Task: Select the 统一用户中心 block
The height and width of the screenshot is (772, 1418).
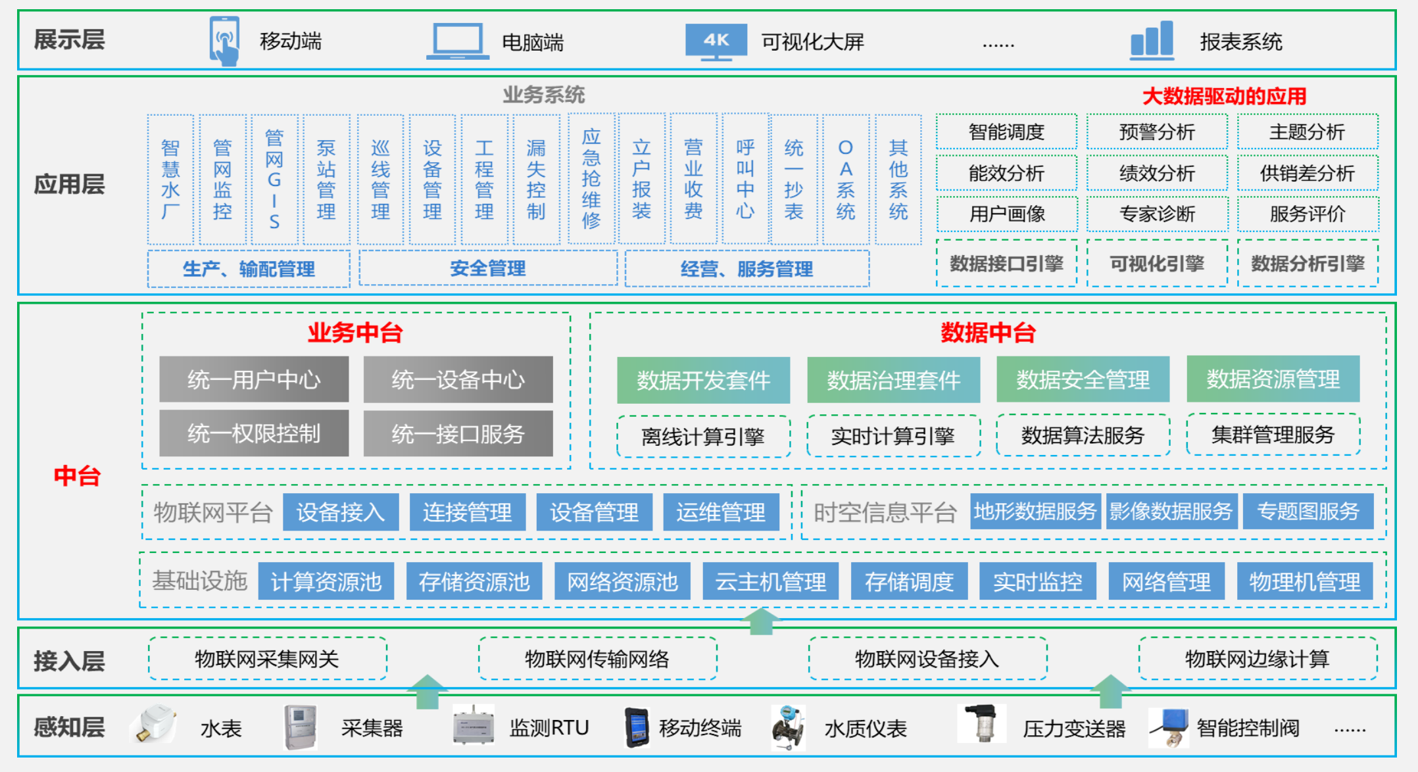Action: coord(254,379)
